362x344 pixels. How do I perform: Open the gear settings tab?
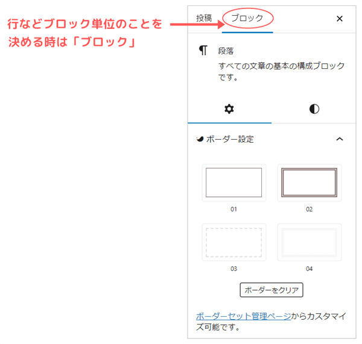[229, 109]
